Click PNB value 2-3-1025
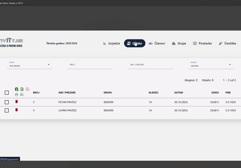 click(x=231, y=111)
